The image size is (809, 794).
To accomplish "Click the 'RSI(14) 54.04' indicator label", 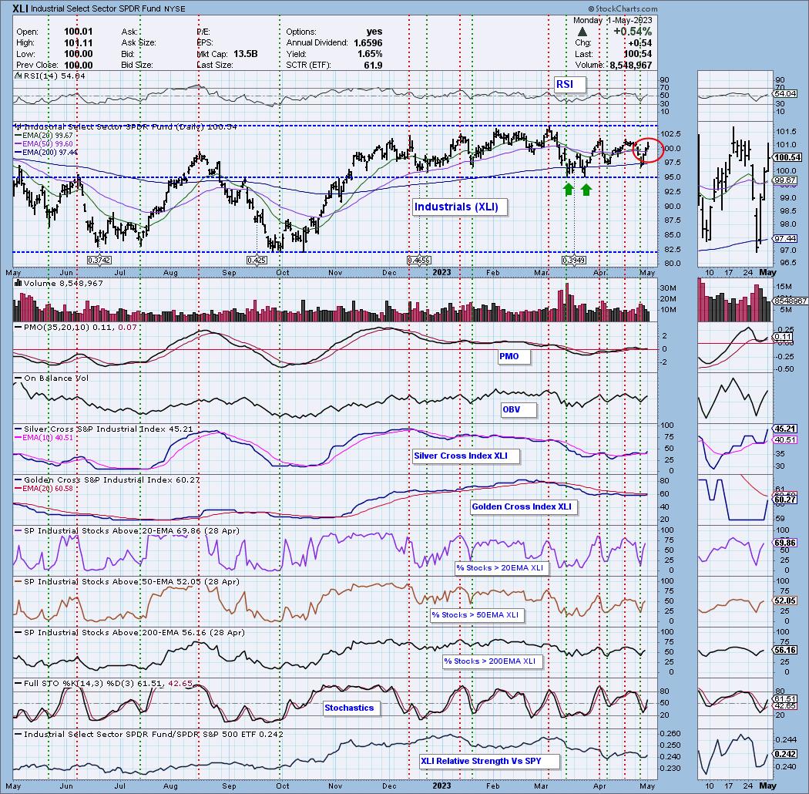I will 54,76.
